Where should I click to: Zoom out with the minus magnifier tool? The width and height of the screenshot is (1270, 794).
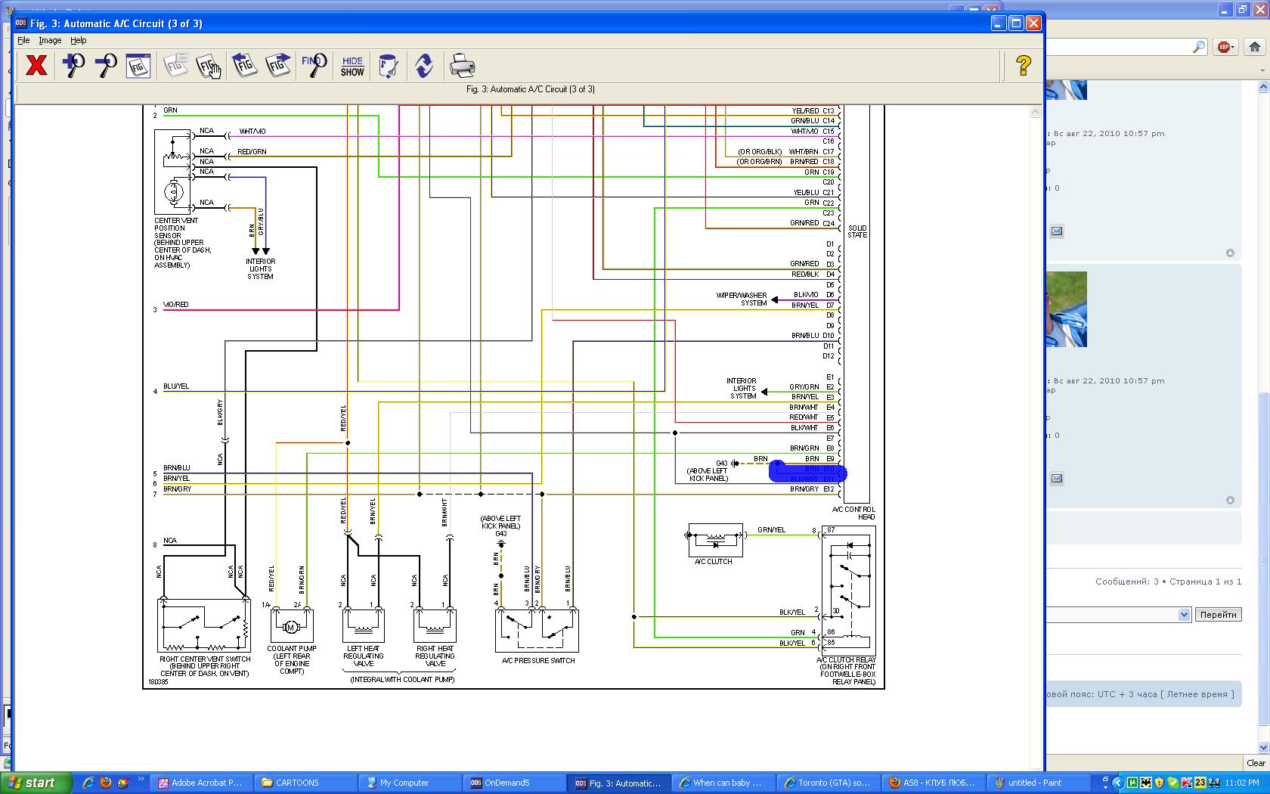106,66
